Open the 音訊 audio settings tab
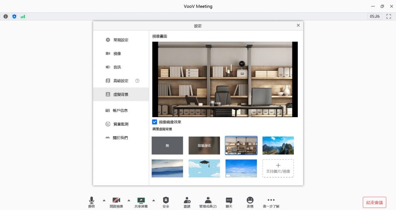Image resolution: width=396 pixels, height=210 pixels. pyautogui.click(x=117, y=67)
